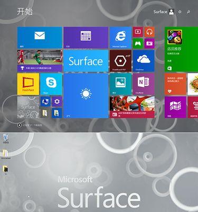The height and width of the screenshot is (212, 198).
Task: Click the search magnifier button
Action: pos(188,12)
